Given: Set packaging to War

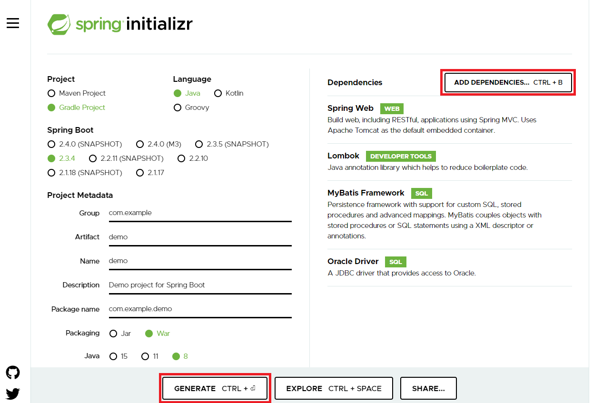Looking at the screenshot, I should coord(158,334).
